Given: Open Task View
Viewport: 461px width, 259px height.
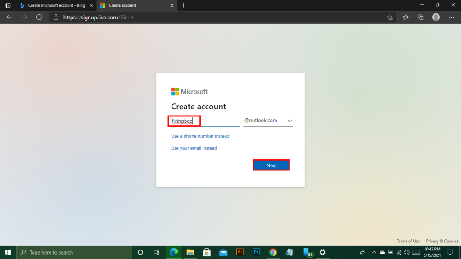Looking at the screenshot, I should (156, 252).
